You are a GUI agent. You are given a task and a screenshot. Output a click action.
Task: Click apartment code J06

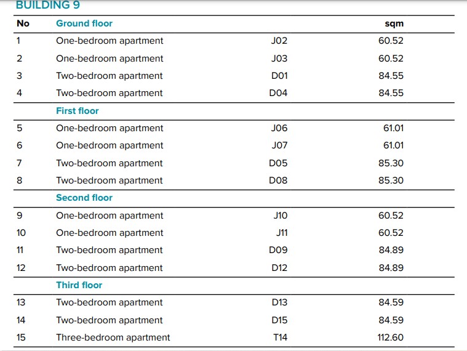279,128
